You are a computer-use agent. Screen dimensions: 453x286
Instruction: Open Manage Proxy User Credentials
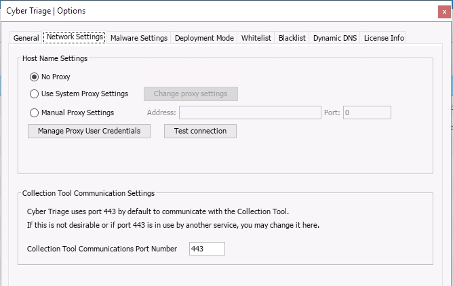89,131
